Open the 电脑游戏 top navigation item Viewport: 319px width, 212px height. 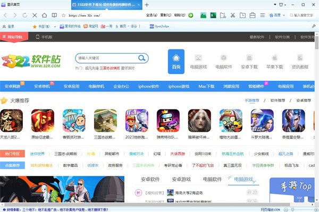click(x=198, y=62)
